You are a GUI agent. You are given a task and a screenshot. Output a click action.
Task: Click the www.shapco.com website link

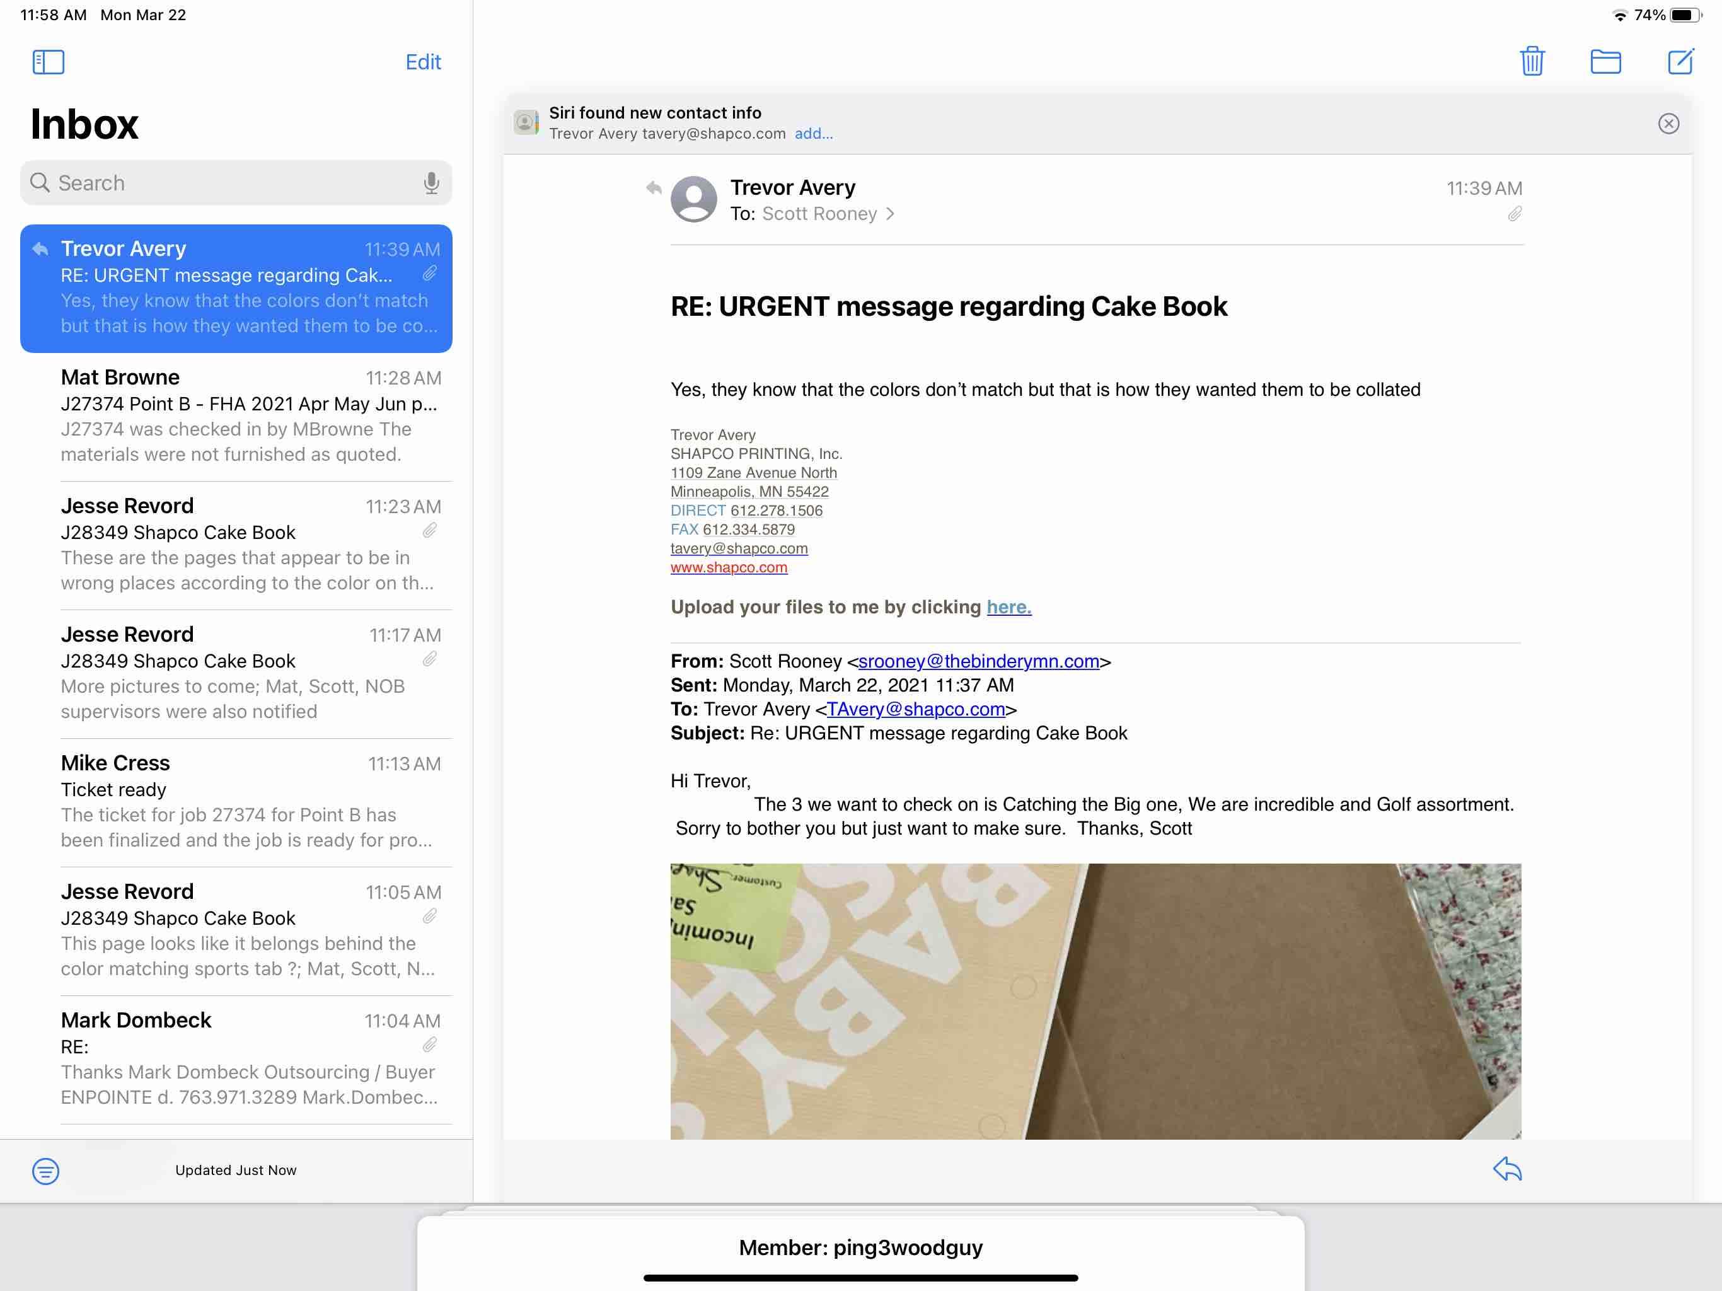[x=729, y=567]
